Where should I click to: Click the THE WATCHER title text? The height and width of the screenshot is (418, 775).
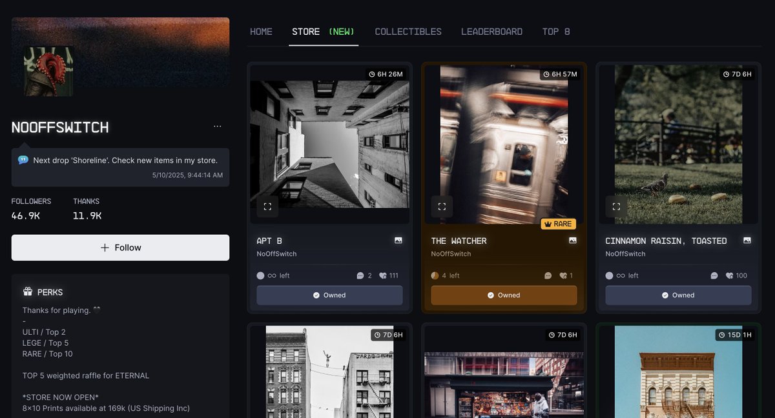click(459, 241)
